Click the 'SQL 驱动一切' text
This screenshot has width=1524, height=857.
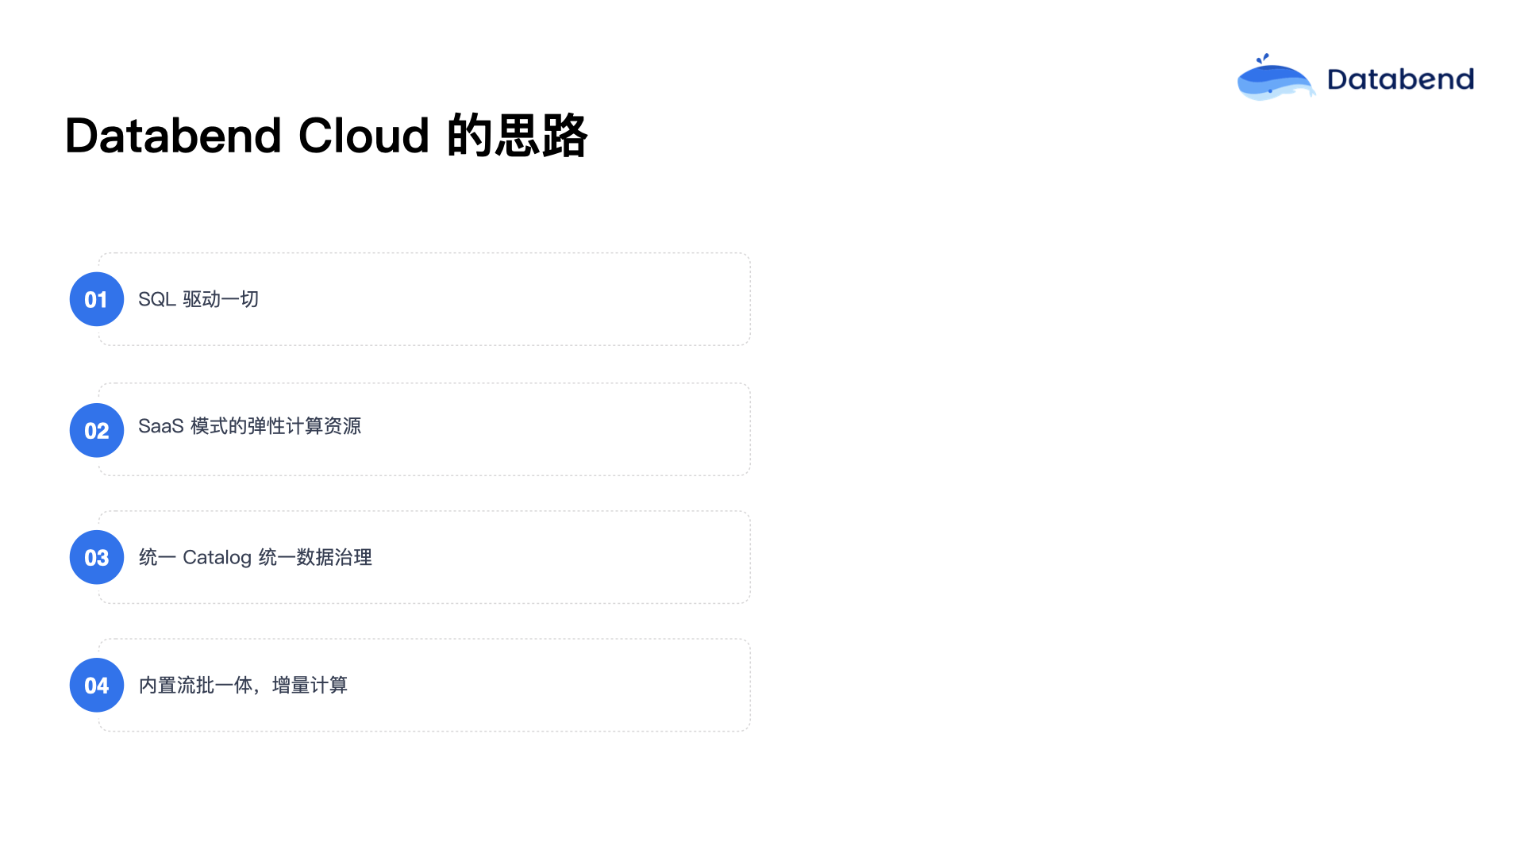[198, 299]
